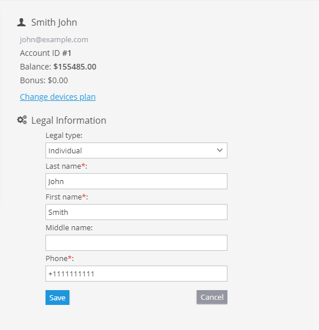Click the gears icon beside Legal Information

(x=22, y=120)
